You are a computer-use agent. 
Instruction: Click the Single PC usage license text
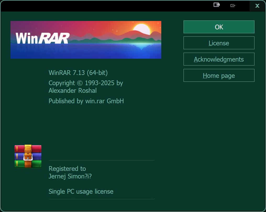pyautogui.click(x=81, y=192)
